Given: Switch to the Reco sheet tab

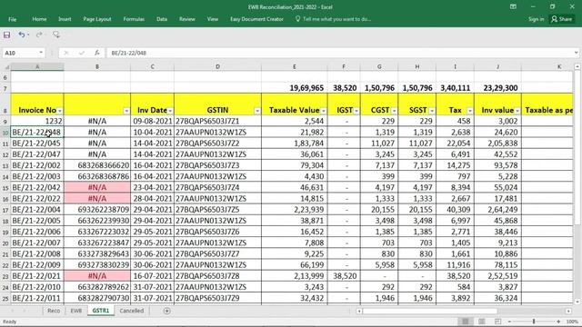Looking at the screenshot, I should (54, 311).
